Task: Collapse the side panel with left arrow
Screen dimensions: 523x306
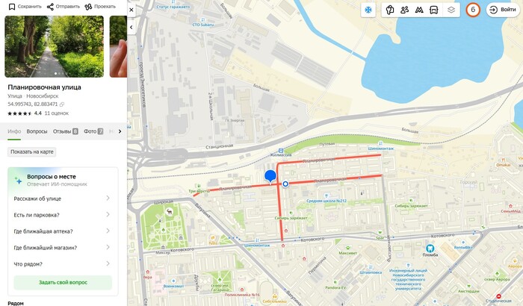Action: [131, 27]
